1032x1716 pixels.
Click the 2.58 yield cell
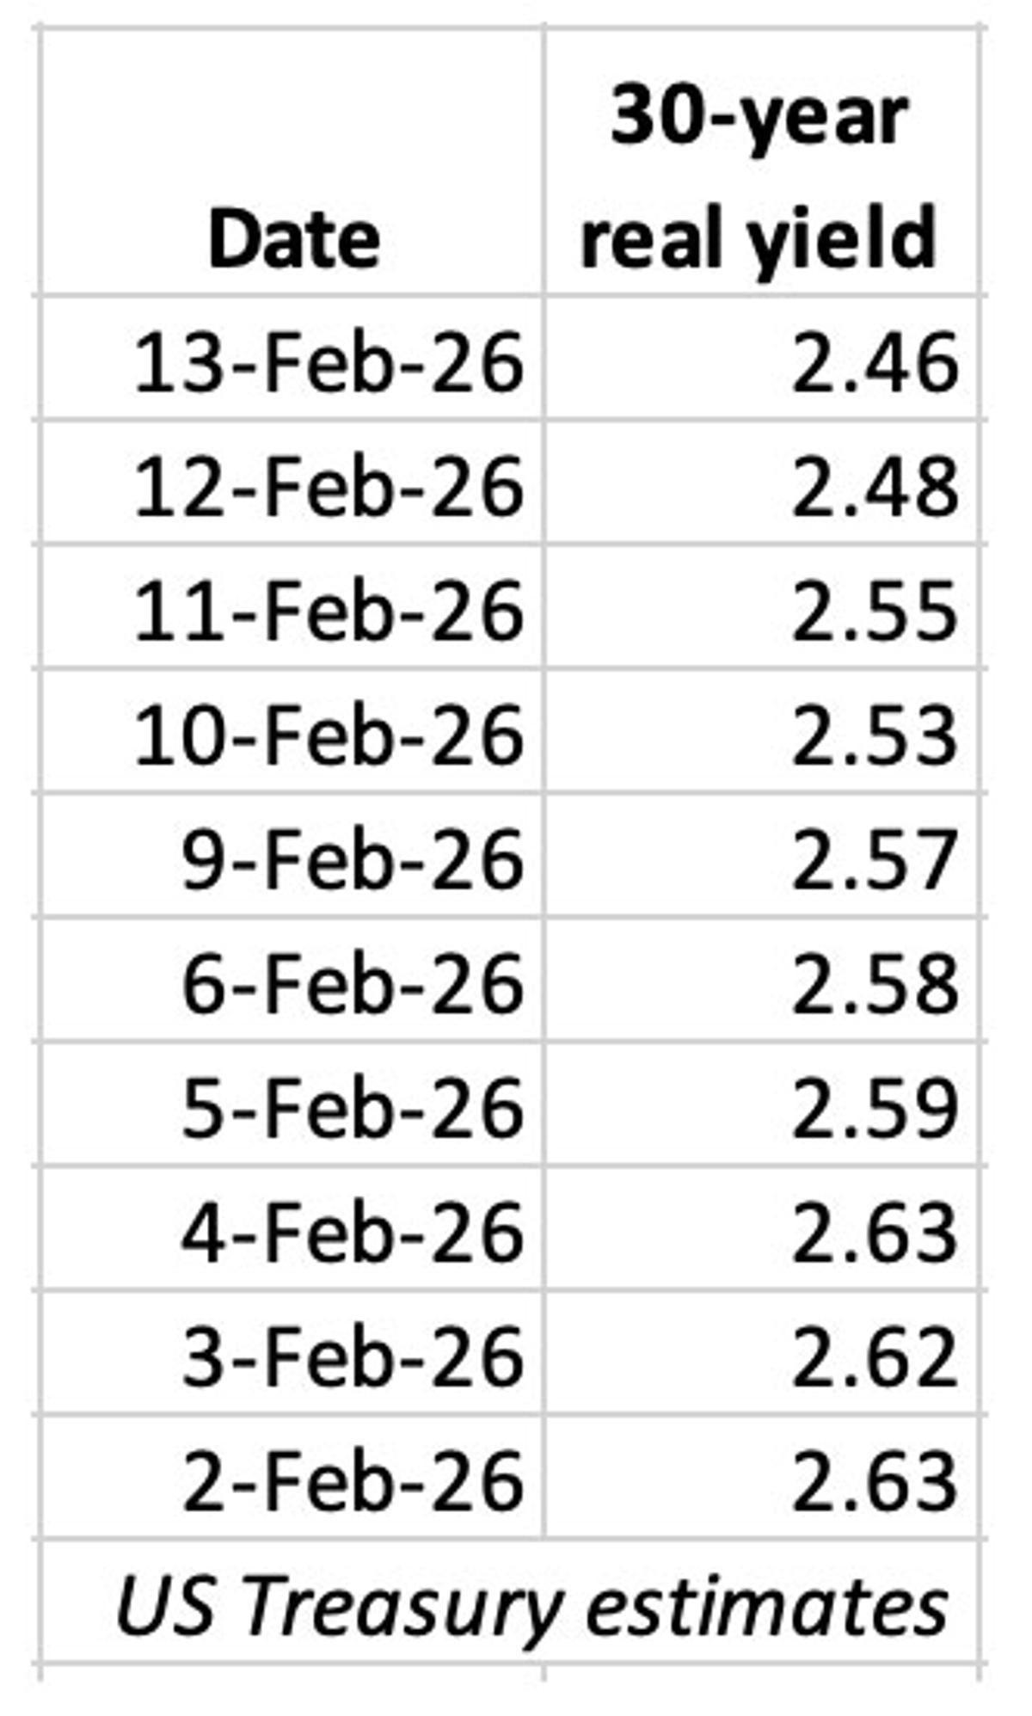pos(873,983)
